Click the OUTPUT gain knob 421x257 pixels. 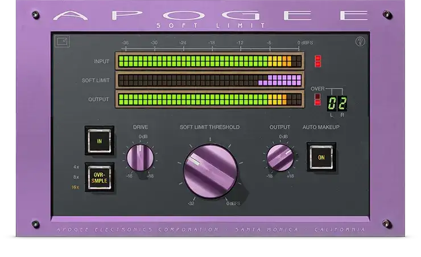coord(280,158)
